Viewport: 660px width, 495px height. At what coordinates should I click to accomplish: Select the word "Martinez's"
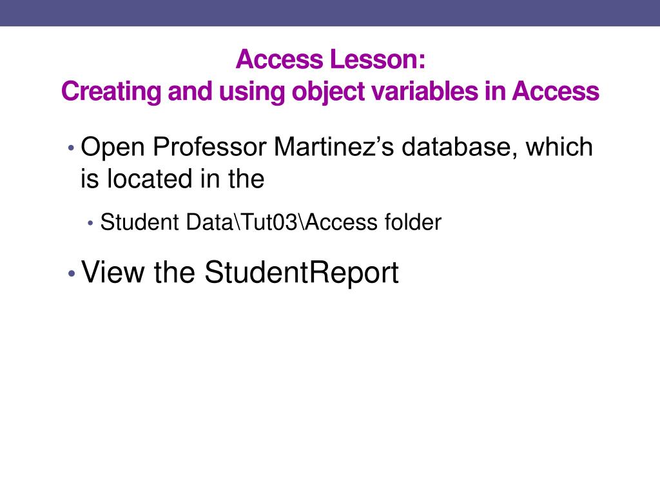pos(334,147)
